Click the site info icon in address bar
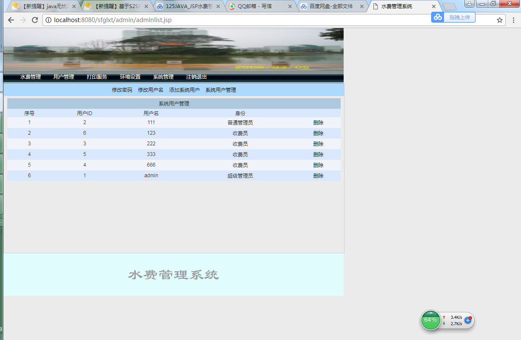 tap(48, 20)
